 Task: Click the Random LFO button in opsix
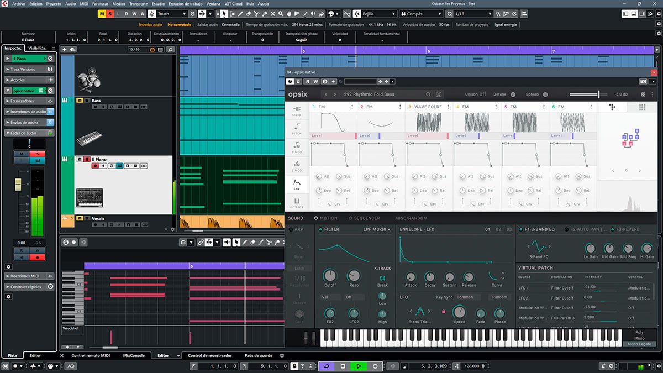pos(499,297)
